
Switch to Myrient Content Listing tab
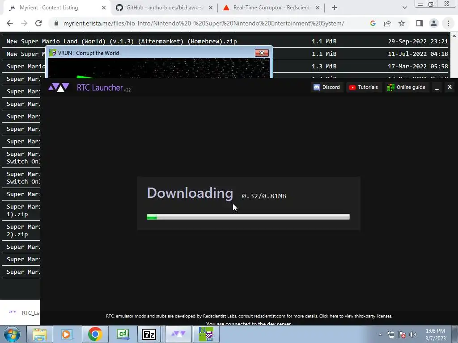(49, 8)
